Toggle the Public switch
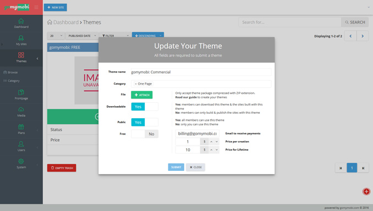Image resolution: width=373 pixels, height=211 pixels. pos(145,122)
